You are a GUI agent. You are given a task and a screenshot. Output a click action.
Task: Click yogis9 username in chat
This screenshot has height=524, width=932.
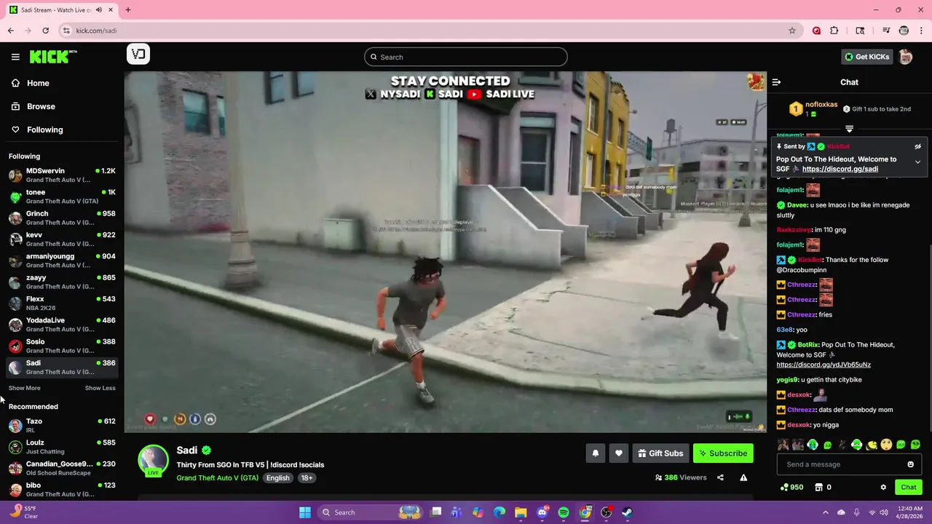(789, 380)
